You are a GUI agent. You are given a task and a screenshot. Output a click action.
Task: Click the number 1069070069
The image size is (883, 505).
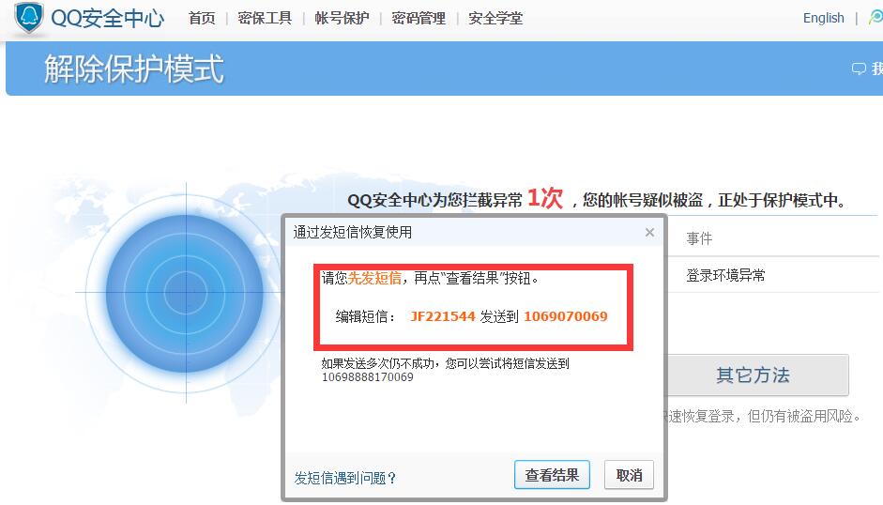[x=566, y=316]
